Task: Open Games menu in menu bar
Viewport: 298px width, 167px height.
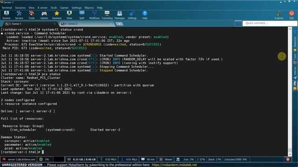Action: point(64,8)
